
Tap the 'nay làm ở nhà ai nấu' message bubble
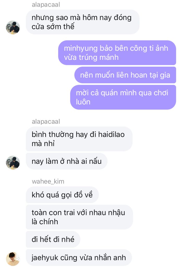coord(67,161)
